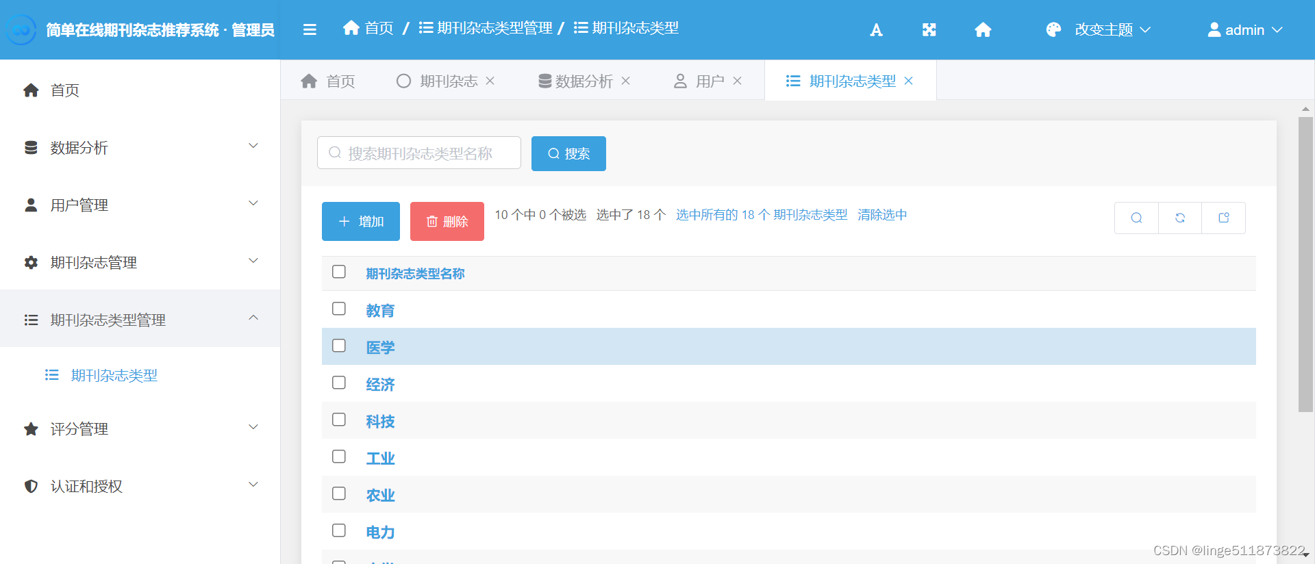Click the 增加 add button
Image resolution: width=1315 pixels, height=564 pixels.
361,221
